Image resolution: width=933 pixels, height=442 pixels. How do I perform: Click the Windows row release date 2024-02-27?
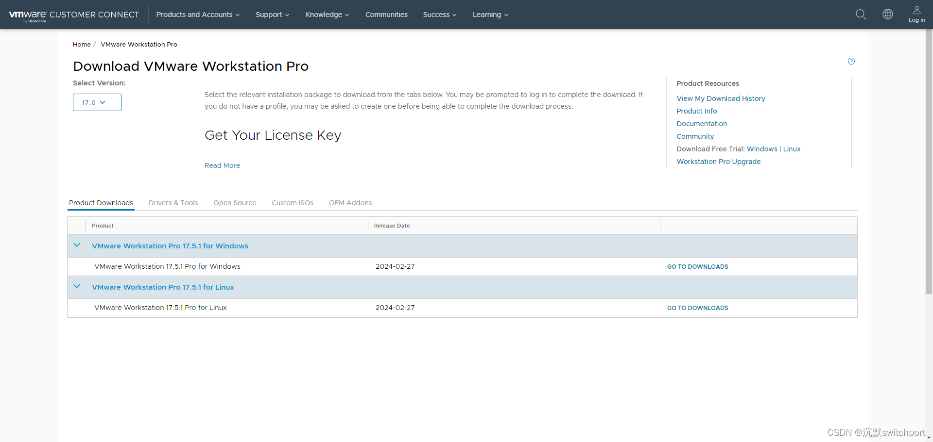point(395,266)
